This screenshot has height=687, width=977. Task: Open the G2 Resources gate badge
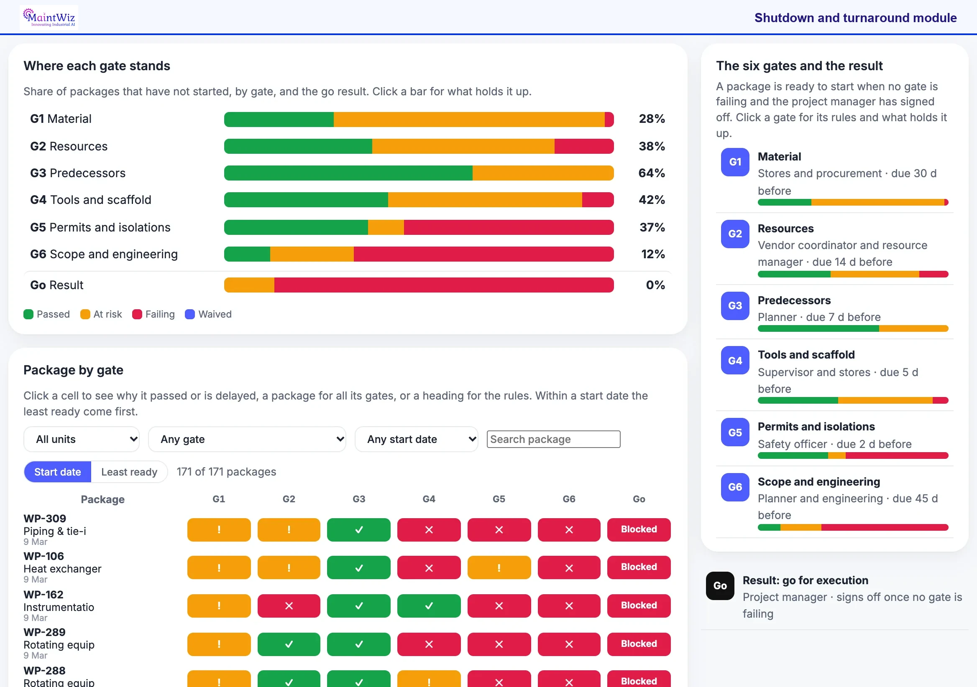[x=735, y=234]
